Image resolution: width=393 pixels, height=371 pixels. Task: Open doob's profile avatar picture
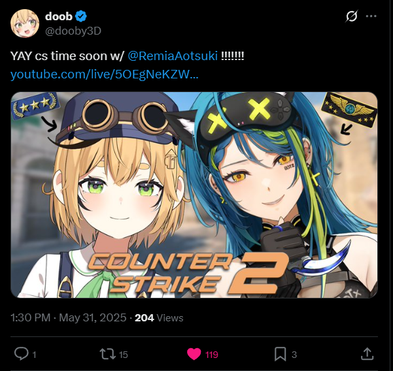(x=25, y=24)
